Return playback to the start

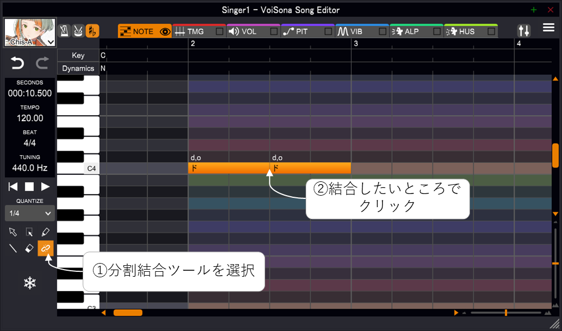click(x=13, y=186)
